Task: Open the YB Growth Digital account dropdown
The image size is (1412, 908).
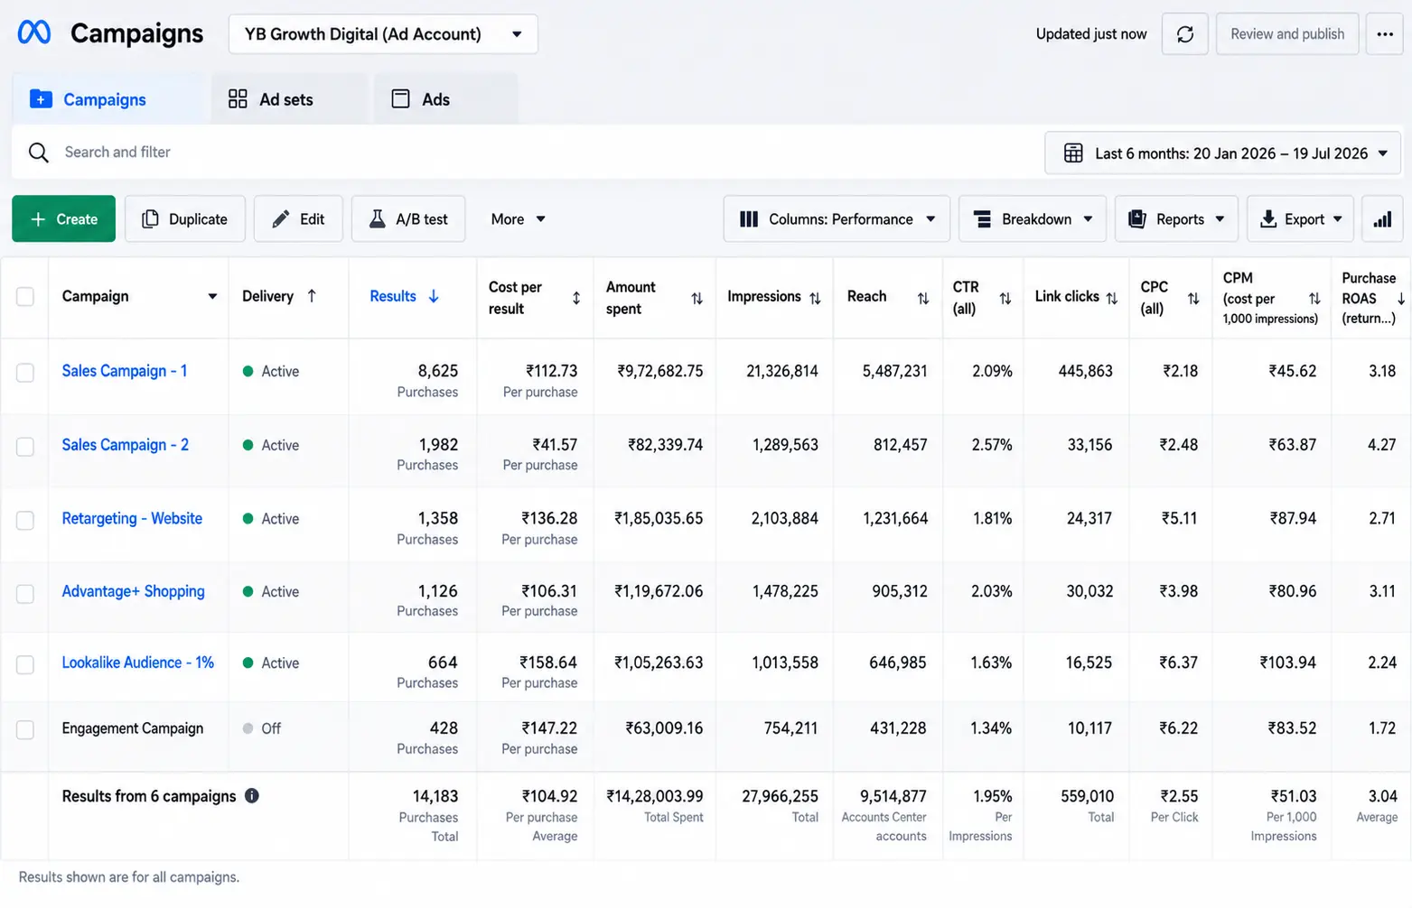Action: 383,34
